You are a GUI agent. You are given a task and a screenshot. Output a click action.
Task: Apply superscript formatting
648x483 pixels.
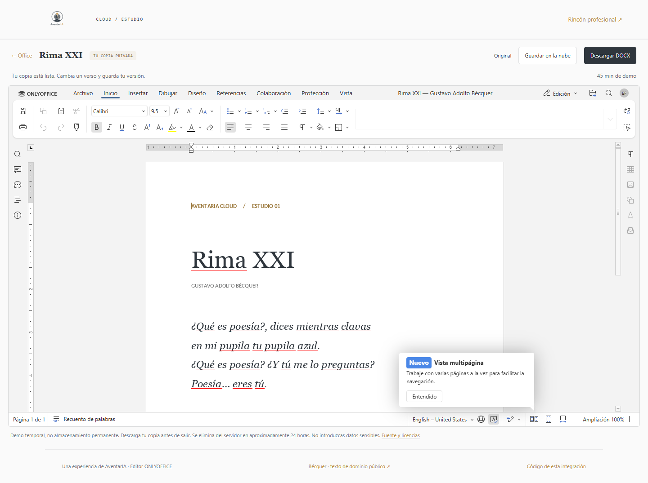(x=147, y=127)
